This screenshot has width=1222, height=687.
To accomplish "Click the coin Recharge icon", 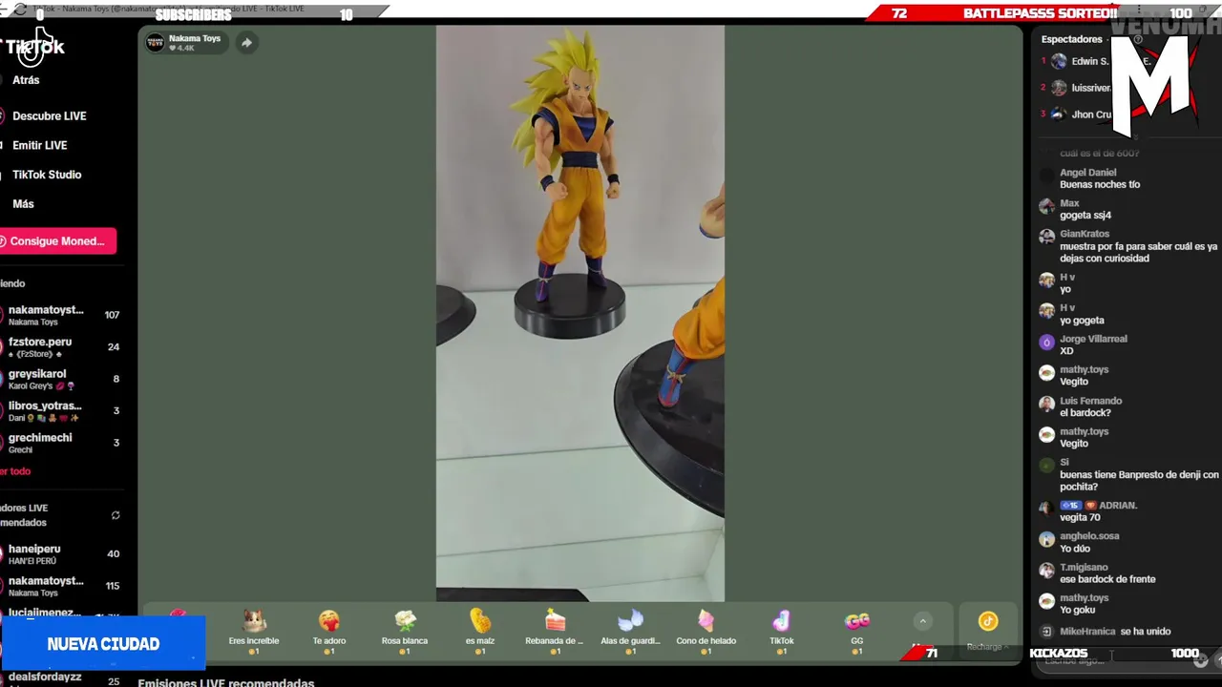I will tap(988, 622).
